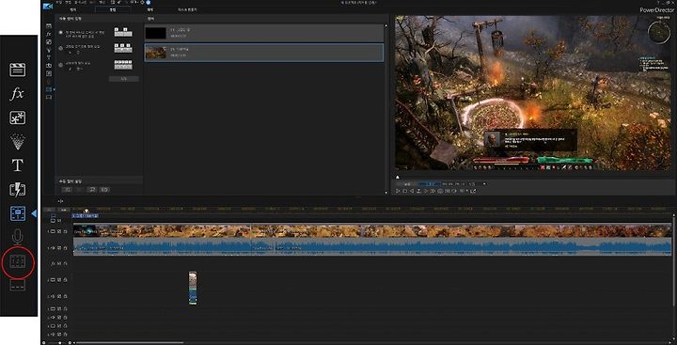677x345 pixels.
Task: Click the view-entire-movie icon above timeline ruler
Action: [60, 201]
